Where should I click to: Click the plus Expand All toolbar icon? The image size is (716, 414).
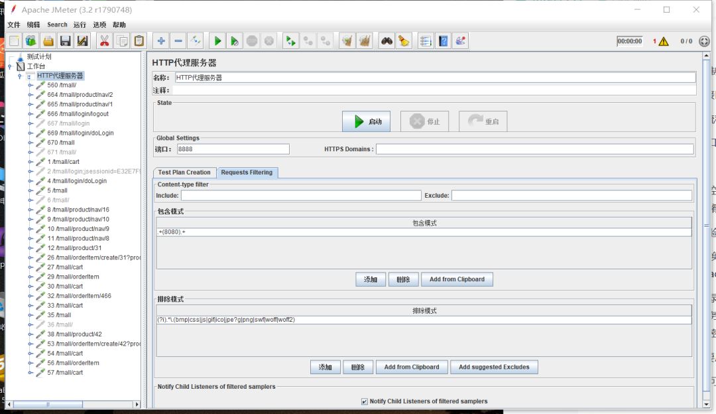[x=162, y=41]
